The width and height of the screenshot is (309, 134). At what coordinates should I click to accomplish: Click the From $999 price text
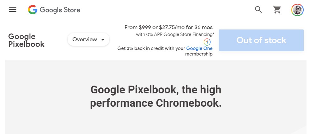(138, 27)
